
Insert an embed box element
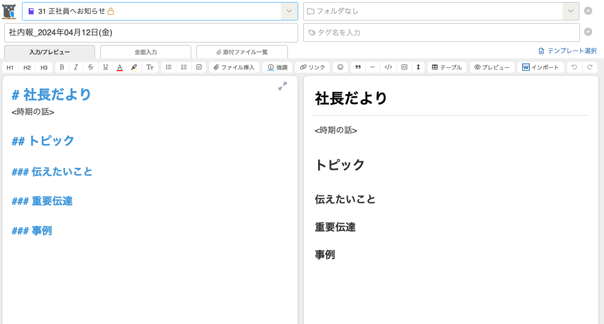(x=404, y=67)
